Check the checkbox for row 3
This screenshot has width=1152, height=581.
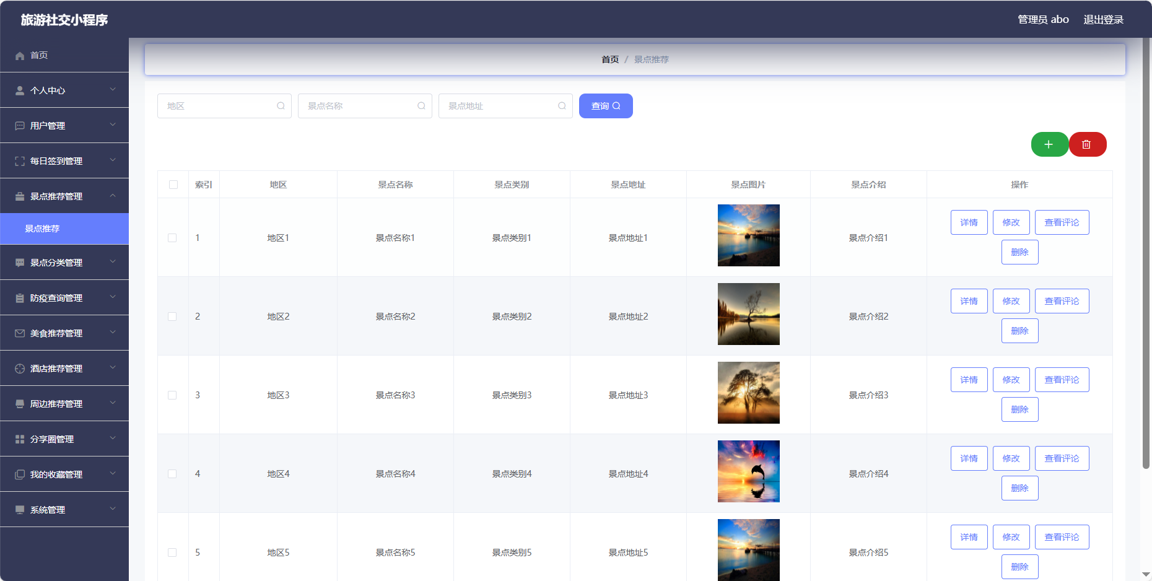172,395
